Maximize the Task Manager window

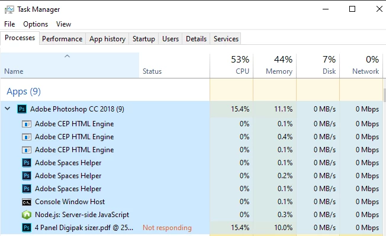click(352, 9)
